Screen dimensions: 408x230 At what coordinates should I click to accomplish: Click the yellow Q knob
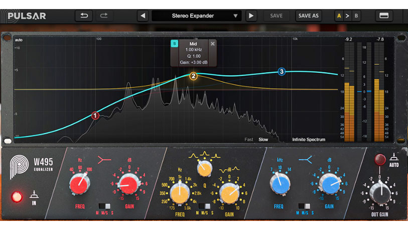click(205, 169)
